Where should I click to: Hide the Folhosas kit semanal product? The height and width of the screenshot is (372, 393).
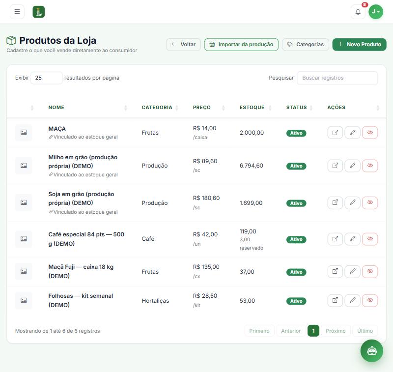[370, 300]
